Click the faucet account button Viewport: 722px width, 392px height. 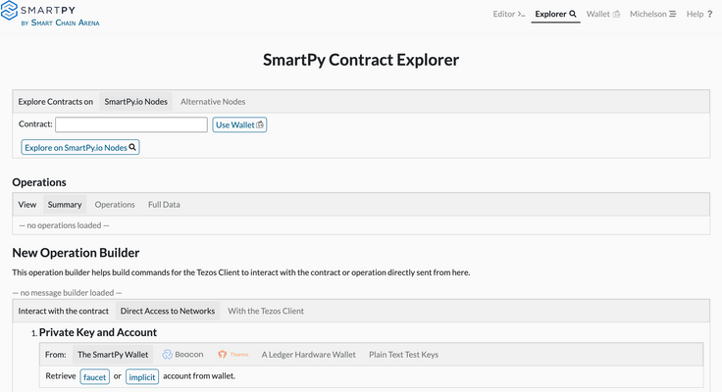coord(95,377)
